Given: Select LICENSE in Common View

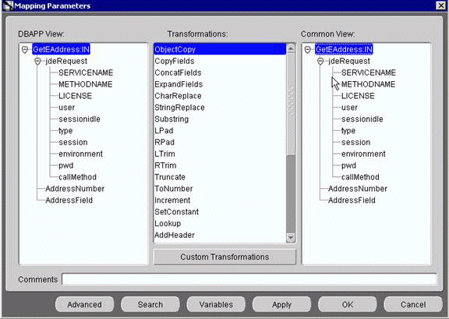Looking at the screenshot, I should [358, 96].
